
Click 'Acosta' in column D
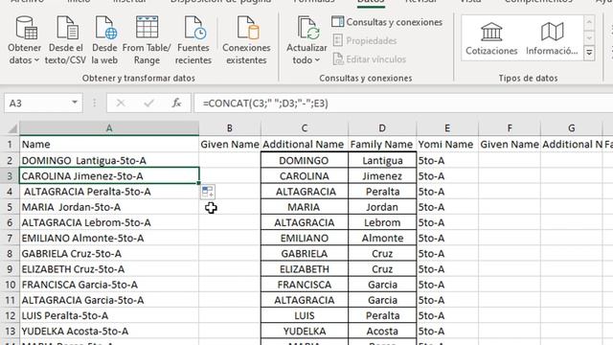(382, 331)
